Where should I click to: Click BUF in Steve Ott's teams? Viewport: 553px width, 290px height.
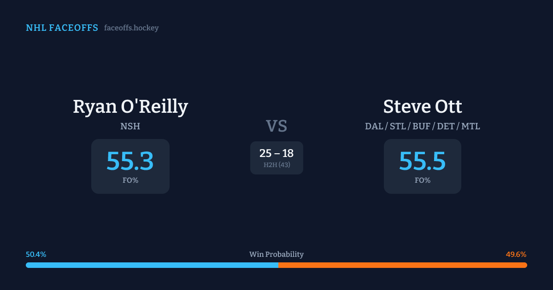pos(421,126)
